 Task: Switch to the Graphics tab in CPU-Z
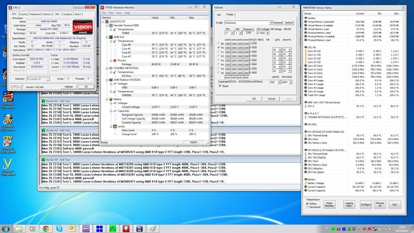pos(68,14)
